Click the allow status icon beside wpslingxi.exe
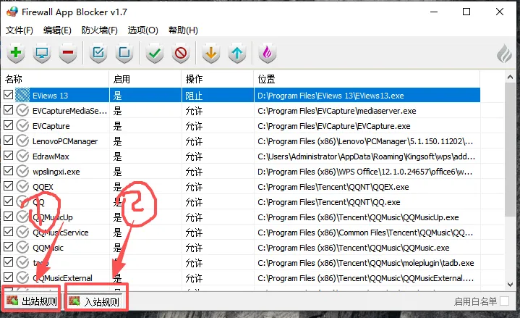The height and width of the screenshot is (318, 520). (22, 172)
